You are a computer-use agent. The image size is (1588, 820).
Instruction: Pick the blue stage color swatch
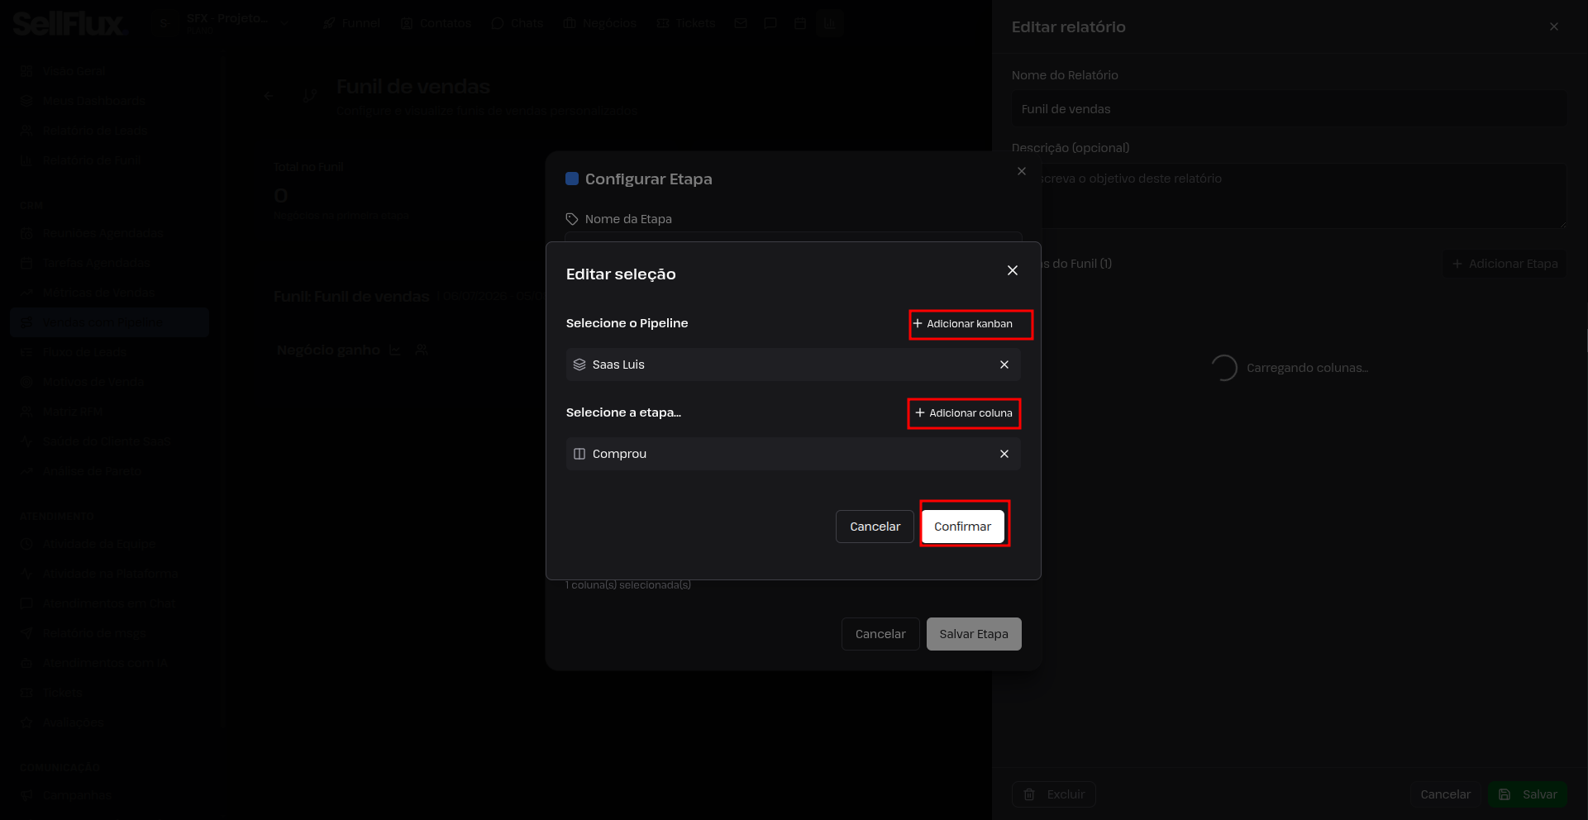571,179
